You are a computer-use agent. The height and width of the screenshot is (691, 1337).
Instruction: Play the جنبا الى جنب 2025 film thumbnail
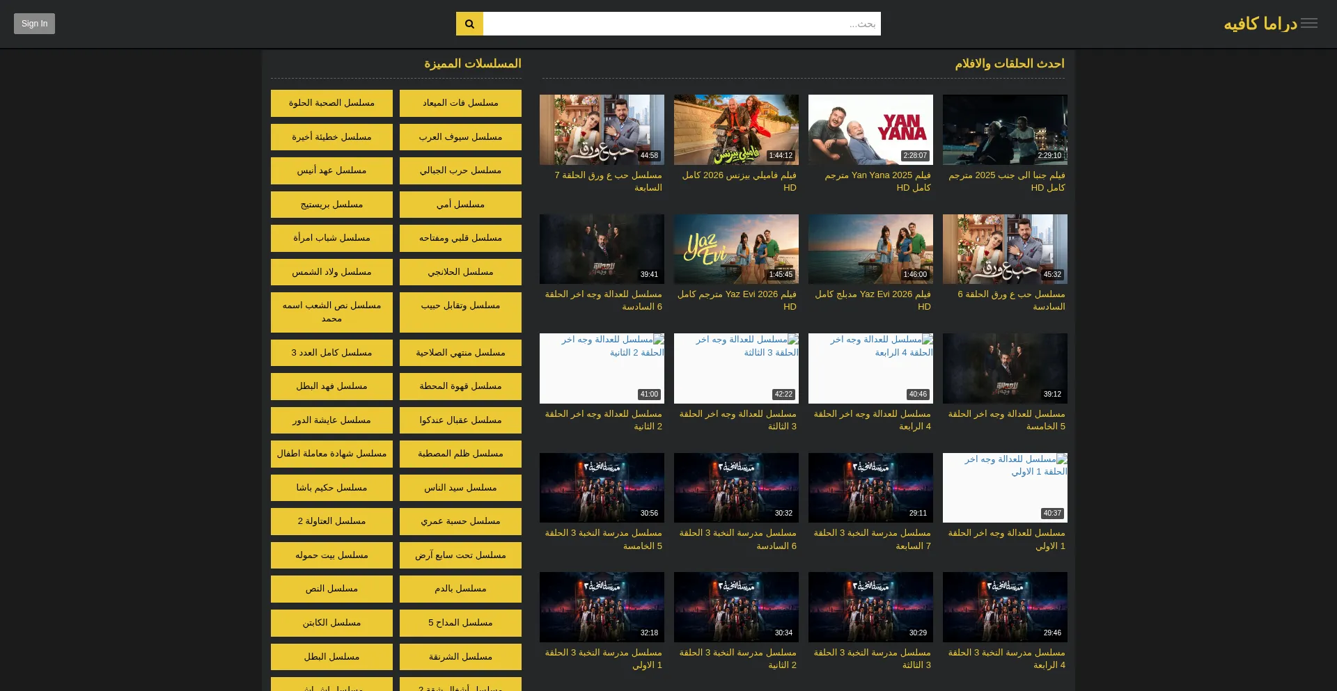[x=1005, y=129]
